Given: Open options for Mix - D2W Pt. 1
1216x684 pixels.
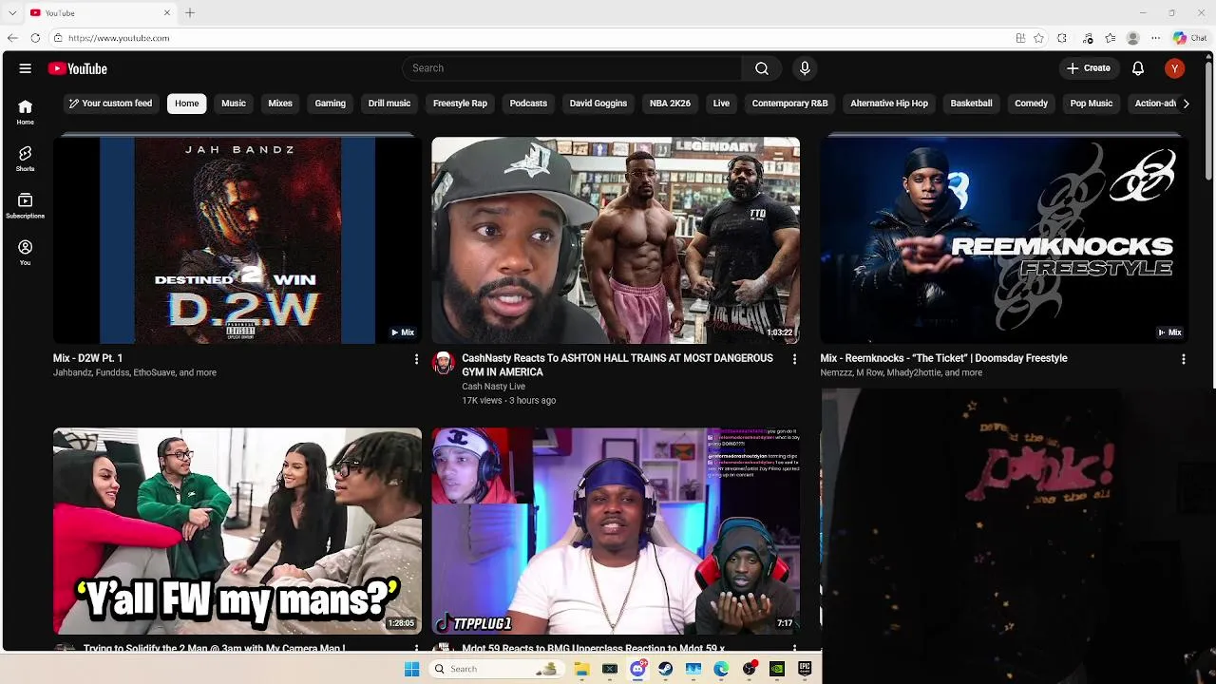Looking at the screenshot, I should pos(416,359).
